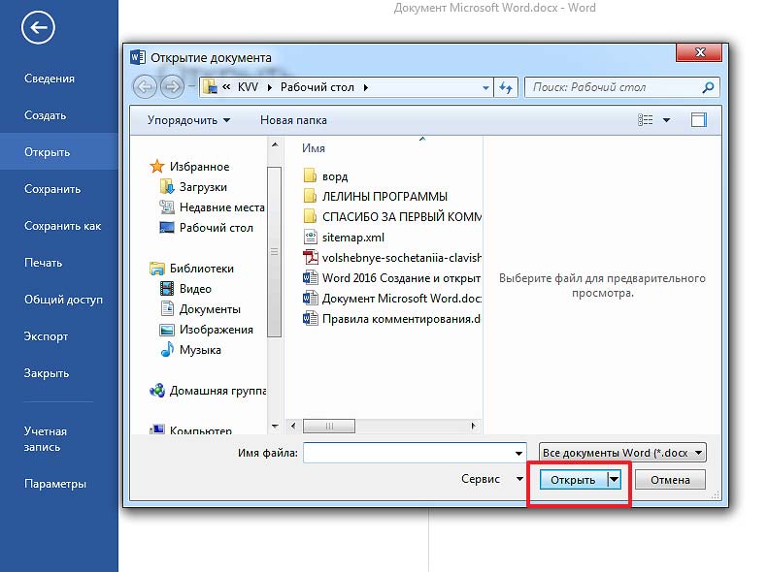Open the Сервис dropdown
Screen dimensions: 768x572
491,479
